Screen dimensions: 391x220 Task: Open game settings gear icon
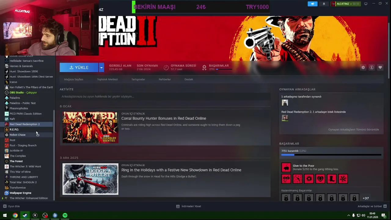point(363,68)
